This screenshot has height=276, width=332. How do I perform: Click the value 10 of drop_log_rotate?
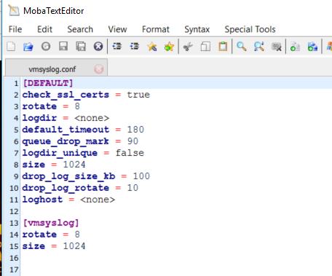(x=133, y=188)
